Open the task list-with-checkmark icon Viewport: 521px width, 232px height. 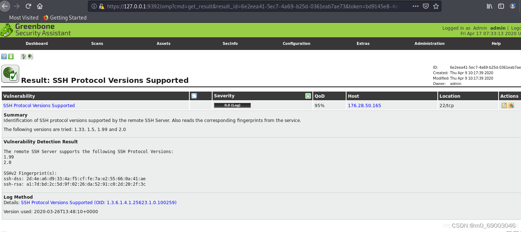pos(24,56)
